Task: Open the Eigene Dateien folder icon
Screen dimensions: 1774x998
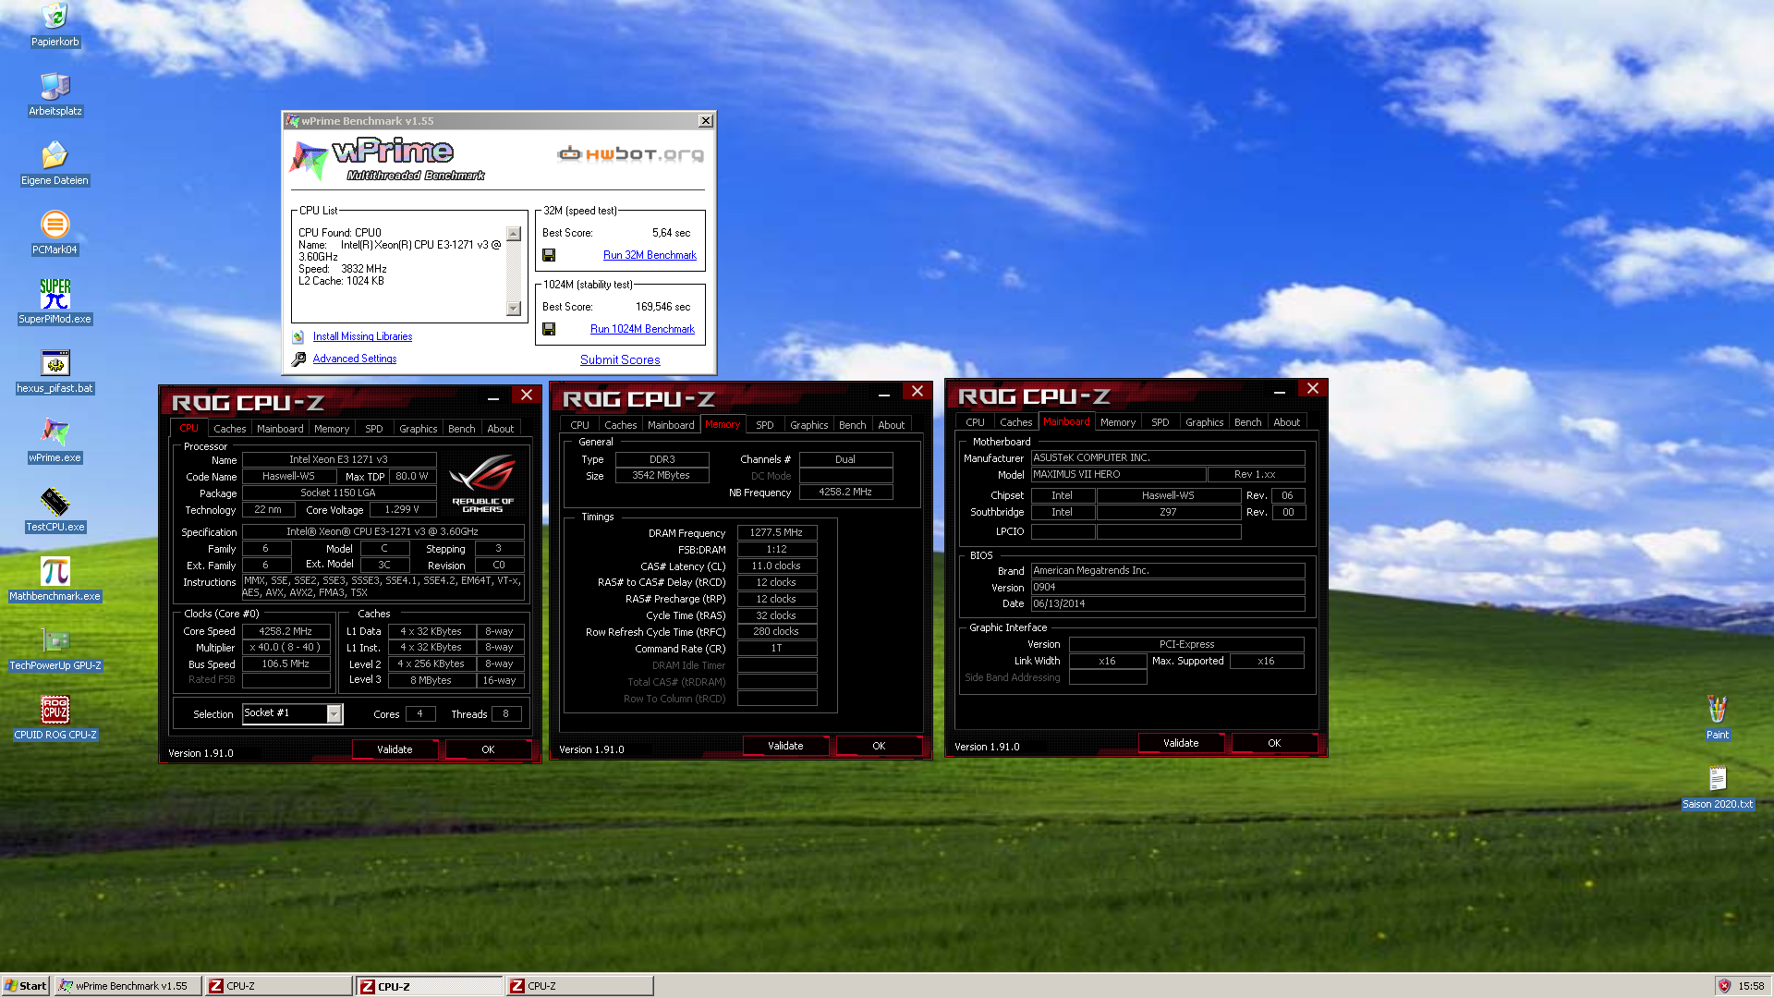Action: pyautogui.click(x=55, y=164)
